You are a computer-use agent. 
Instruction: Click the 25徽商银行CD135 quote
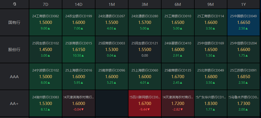(178, 77)
